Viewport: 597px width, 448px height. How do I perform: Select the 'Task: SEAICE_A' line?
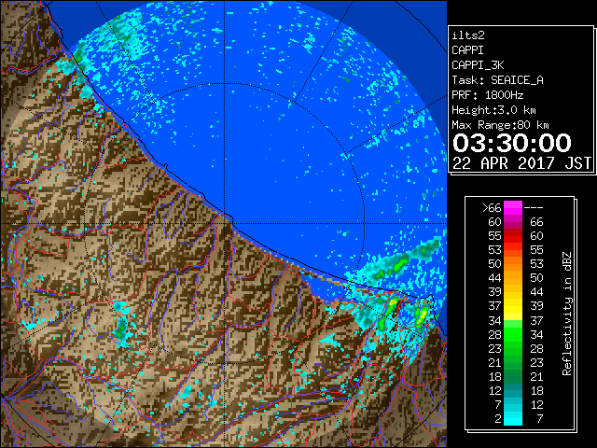pos(497,80)
